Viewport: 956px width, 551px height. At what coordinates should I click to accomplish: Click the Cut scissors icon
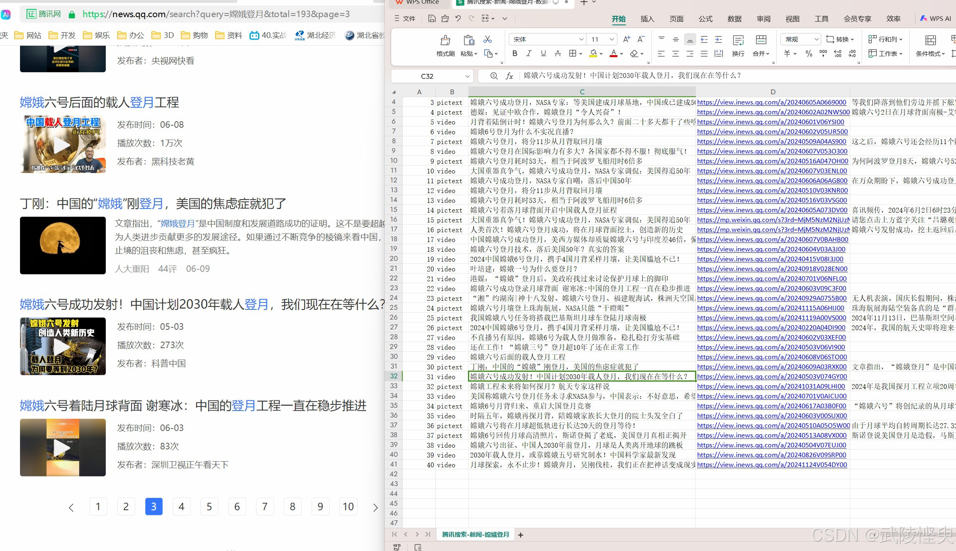[488, 40]
